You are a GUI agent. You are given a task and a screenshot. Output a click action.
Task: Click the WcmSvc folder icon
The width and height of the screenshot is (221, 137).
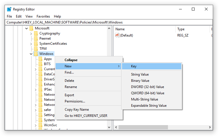(41, 125)
